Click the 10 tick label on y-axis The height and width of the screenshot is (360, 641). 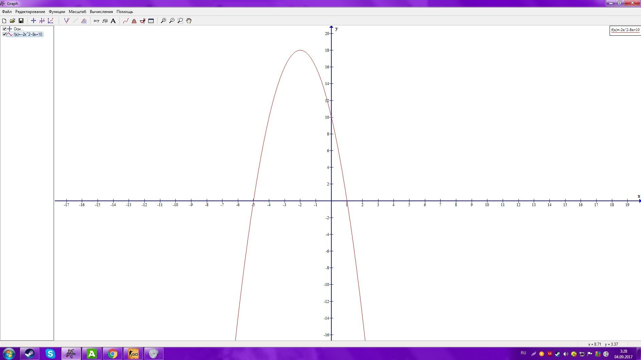[x=327, y=117]
